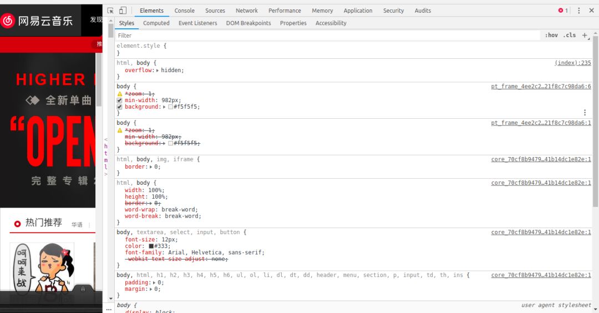The height and width of the screenshot is (313, 599).
Task: Open the Application tab
Action: coord(358,11)
